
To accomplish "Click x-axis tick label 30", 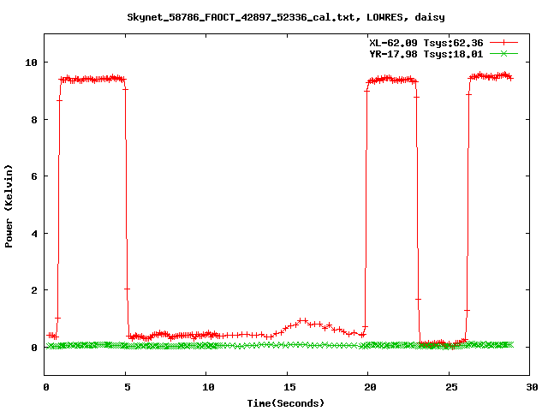I will coord(532,387).
